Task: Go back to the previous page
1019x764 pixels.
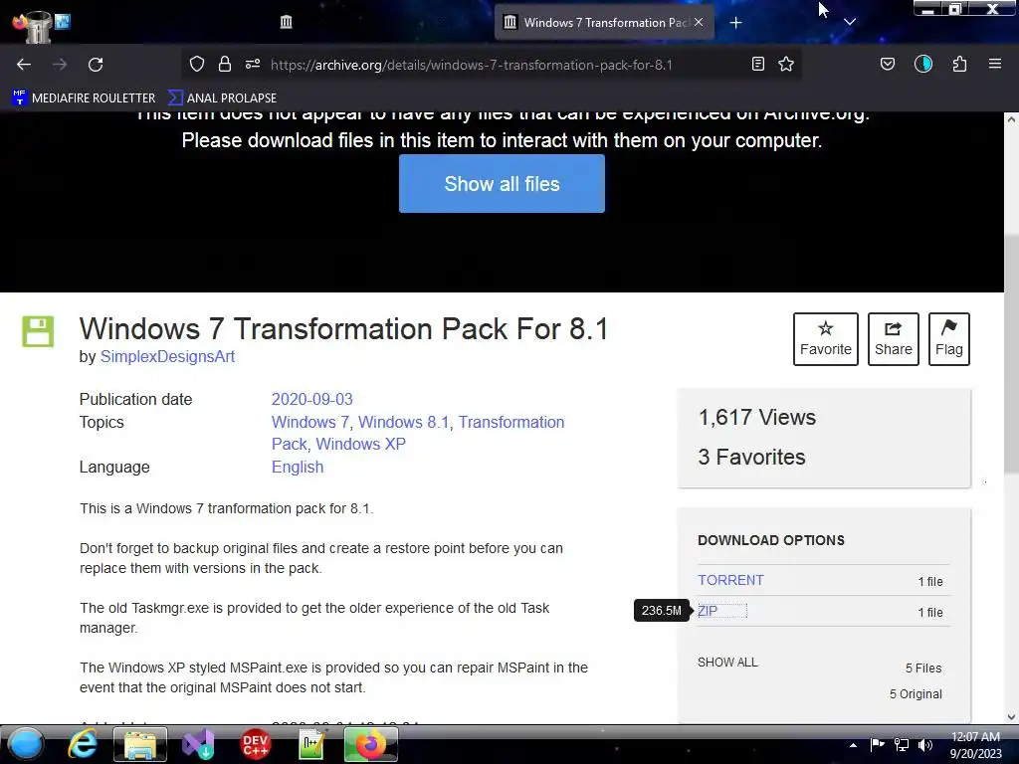Action: click(24, 65)
